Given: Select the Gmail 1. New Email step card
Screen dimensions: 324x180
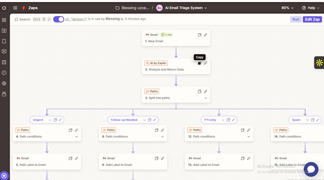Looking at the screenshot, I should [x=176, y=38].
